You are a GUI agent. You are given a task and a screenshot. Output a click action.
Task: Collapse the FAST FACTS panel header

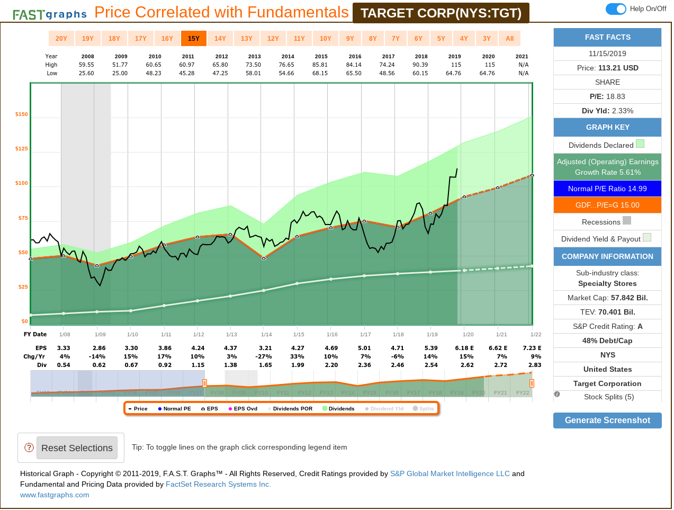607,37
